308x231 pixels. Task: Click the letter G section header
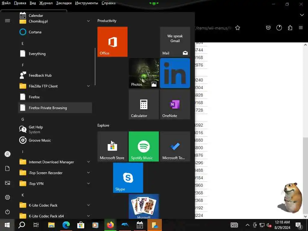[23, 119]
